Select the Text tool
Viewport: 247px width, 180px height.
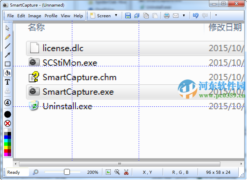7,82
